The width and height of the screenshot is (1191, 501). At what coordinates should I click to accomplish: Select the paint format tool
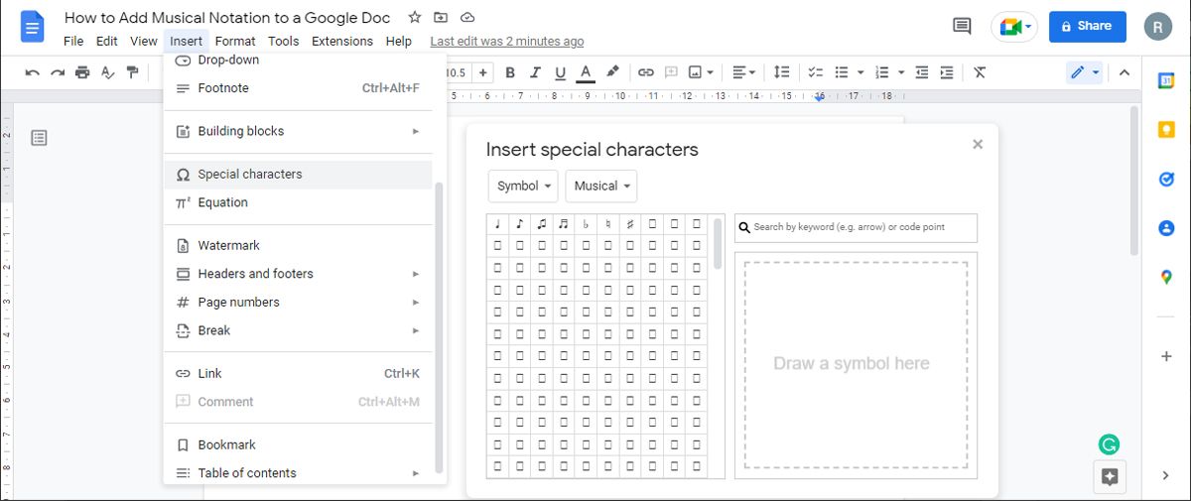(132, 72)
